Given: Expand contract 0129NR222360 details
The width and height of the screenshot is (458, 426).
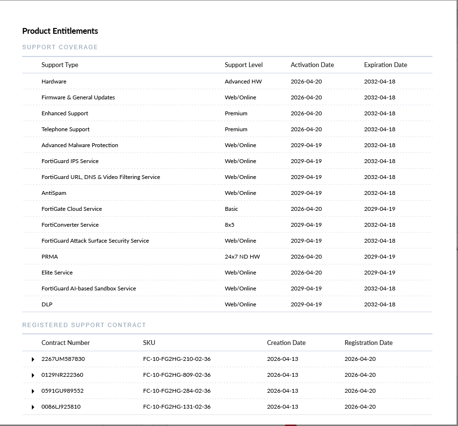Looking at the screenshot, I should click(33, 375).
